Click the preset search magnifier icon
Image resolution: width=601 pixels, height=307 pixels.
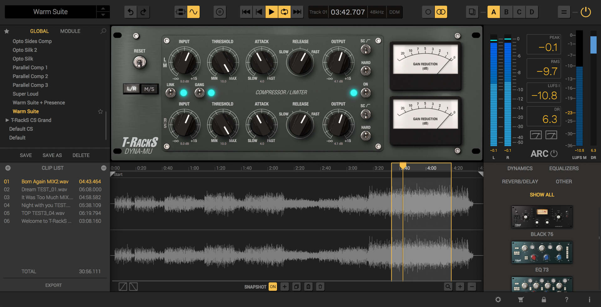[x=103, y=31]
